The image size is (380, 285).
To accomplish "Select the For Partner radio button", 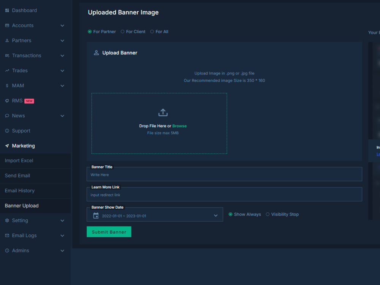I will [x=90, y=32].
